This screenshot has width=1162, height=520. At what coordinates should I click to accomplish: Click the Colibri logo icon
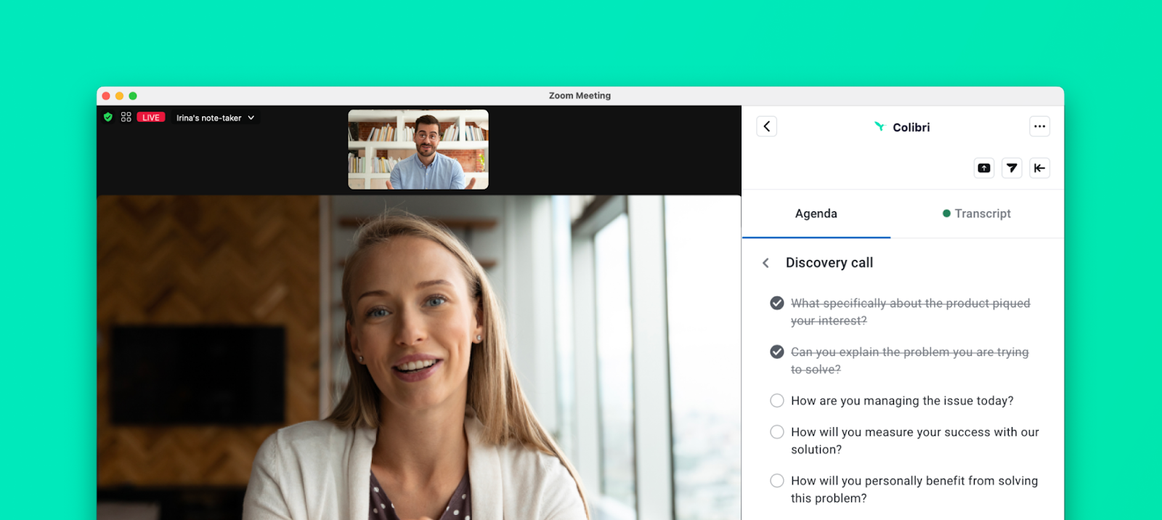(x=880, y=126)
